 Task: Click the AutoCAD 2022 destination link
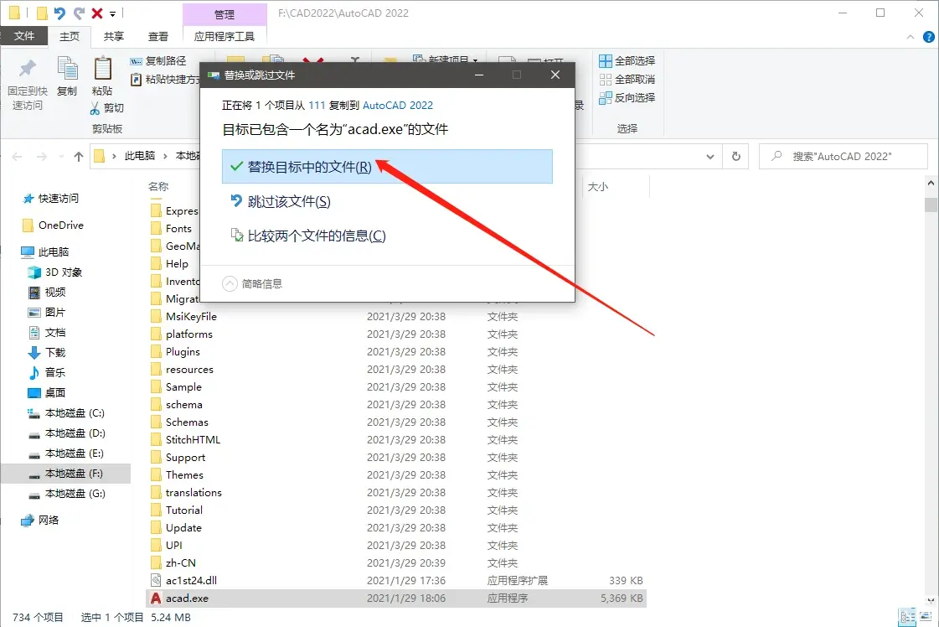pos(398,106)
